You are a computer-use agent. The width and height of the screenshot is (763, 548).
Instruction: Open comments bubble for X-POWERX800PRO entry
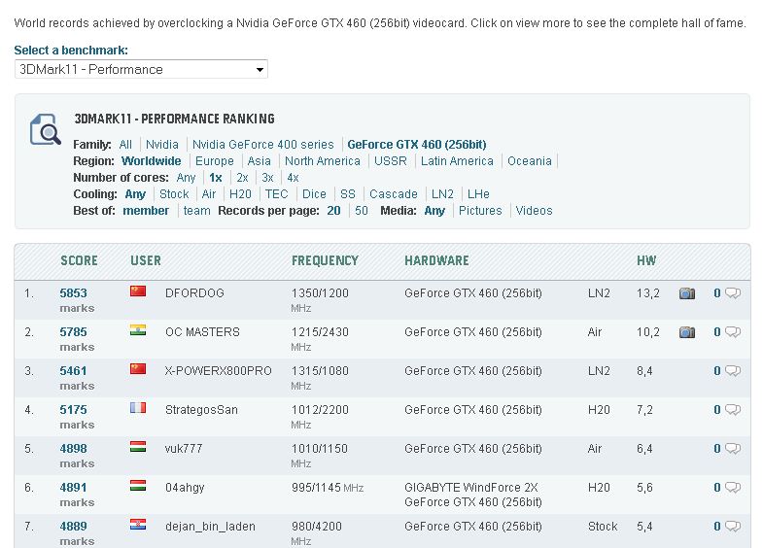point(733,371)
